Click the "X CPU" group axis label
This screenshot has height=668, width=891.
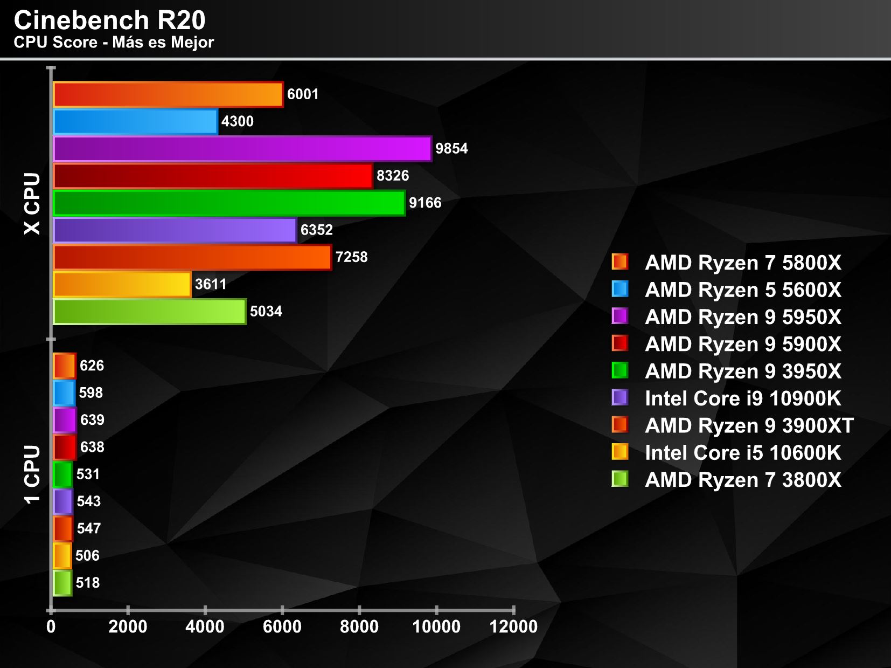tap(32, 203)
